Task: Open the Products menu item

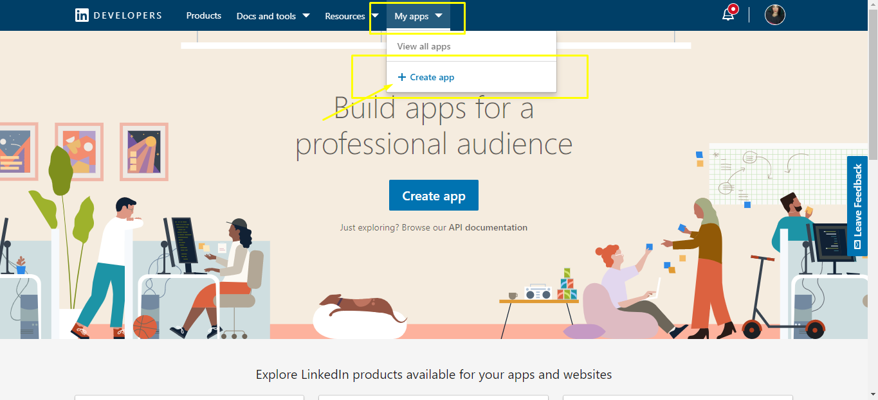Action: click(x=204, y=15)
